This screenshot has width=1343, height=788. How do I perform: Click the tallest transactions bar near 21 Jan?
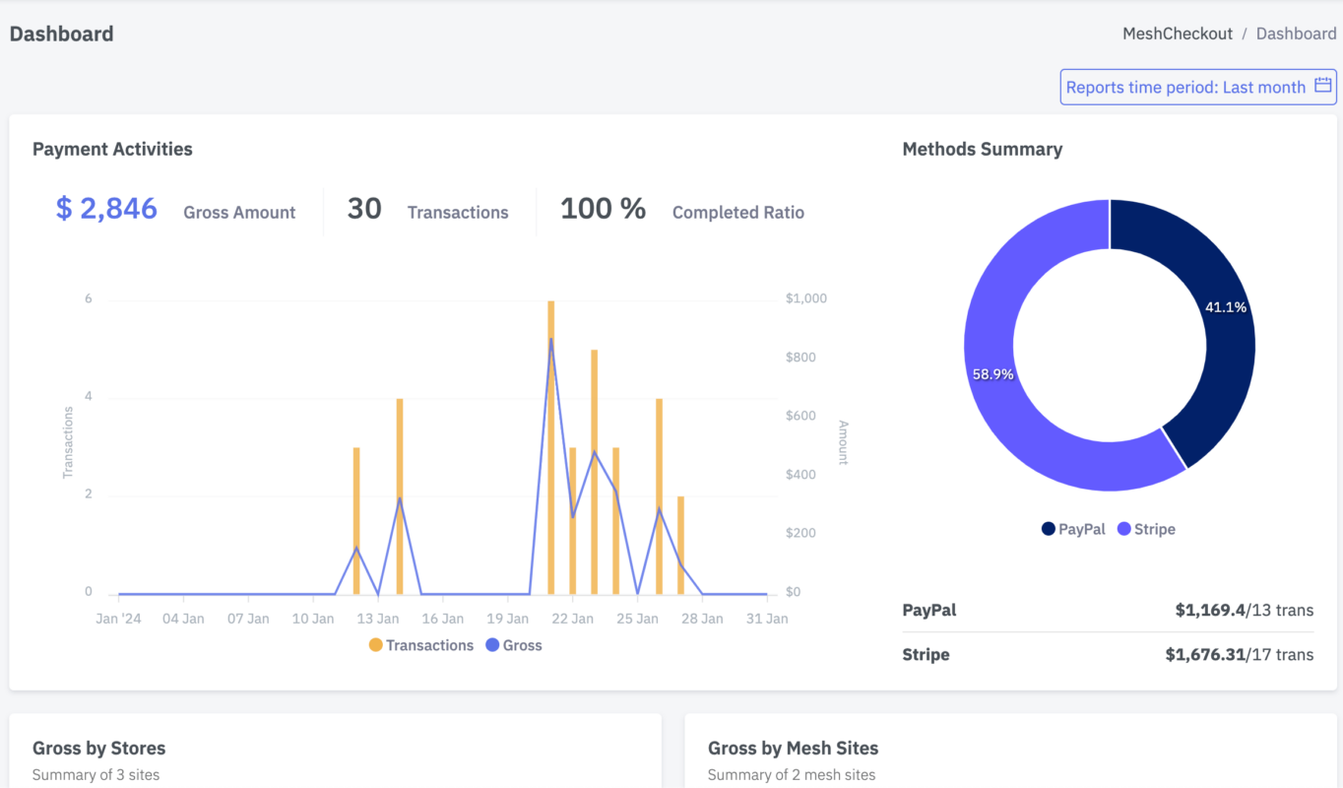coord(551,443)
